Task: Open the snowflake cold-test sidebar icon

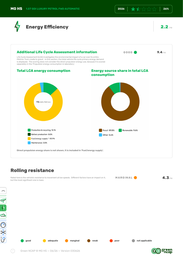Action: point(3,232)
